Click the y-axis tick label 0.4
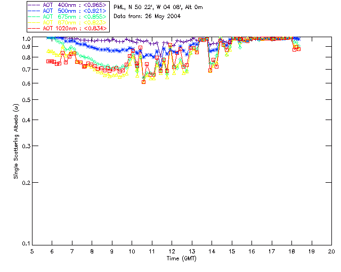 26,120
